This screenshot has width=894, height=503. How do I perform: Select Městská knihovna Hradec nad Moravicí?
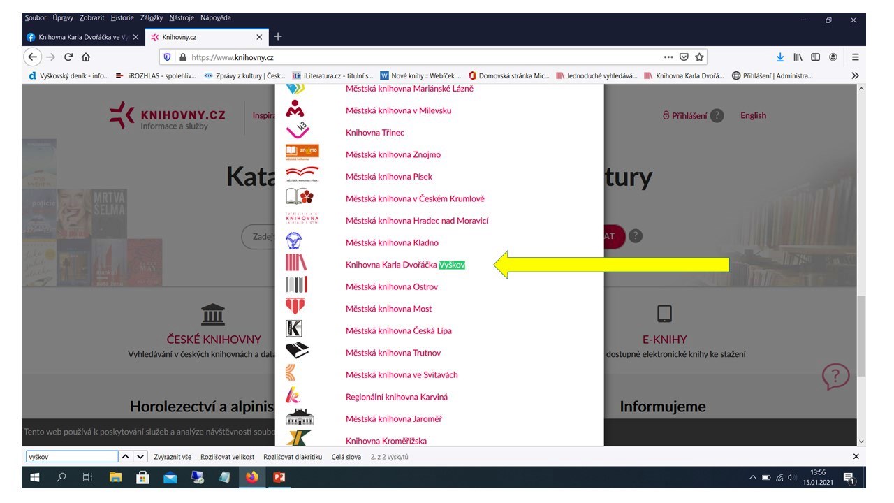[x=417, y=220]
